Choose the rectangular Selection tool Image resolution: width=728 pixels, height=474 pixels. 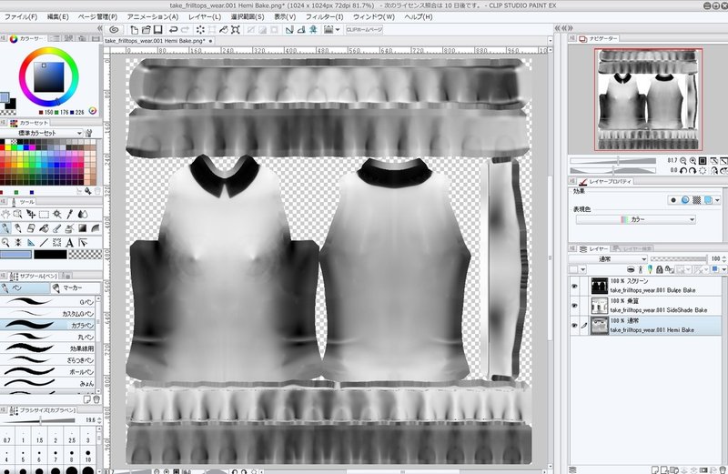pyautogui.click(x=44, y=214)
